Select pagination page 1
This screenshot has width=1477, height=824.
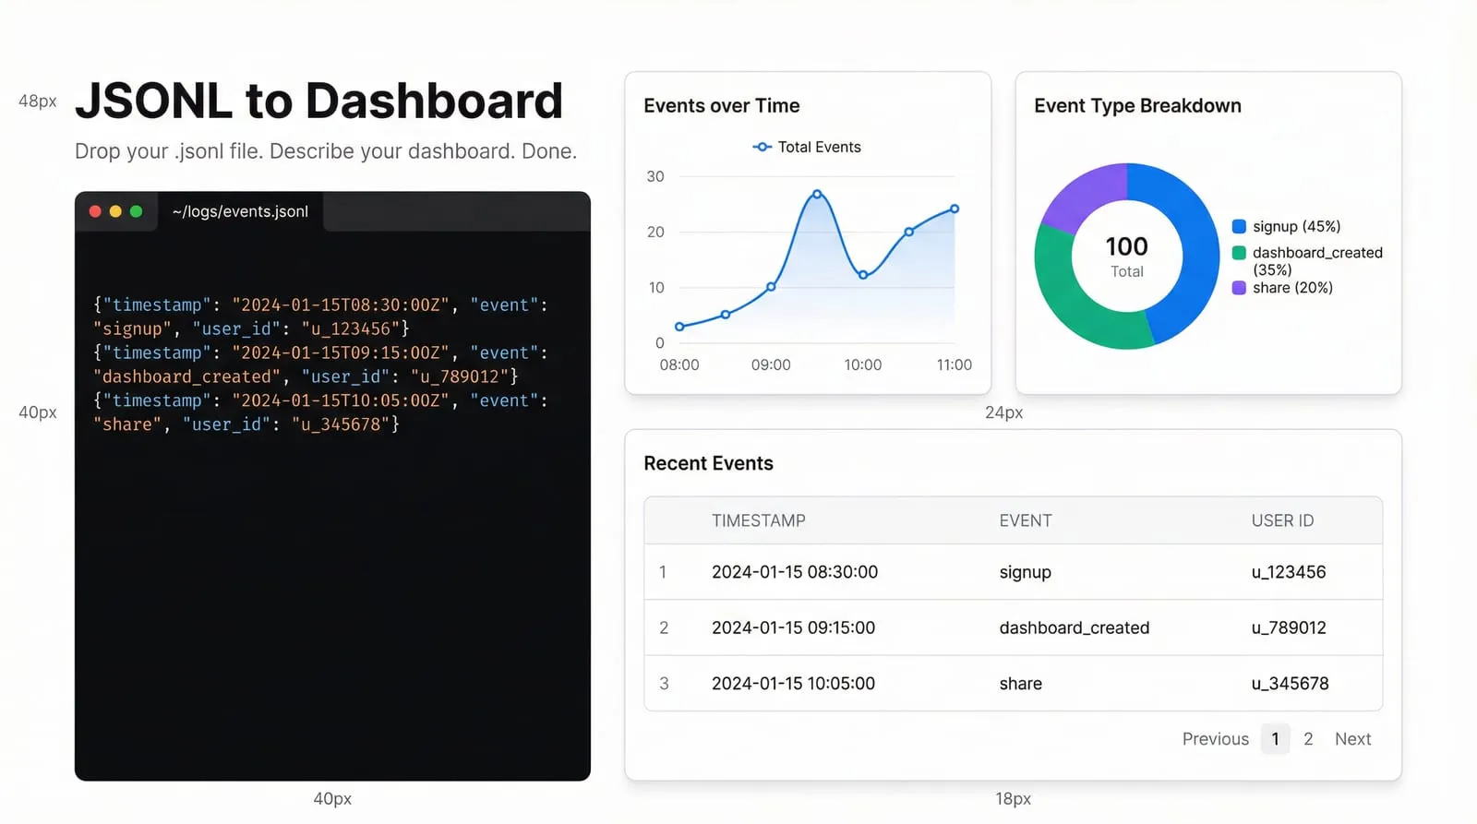[x=1275, y=739]
